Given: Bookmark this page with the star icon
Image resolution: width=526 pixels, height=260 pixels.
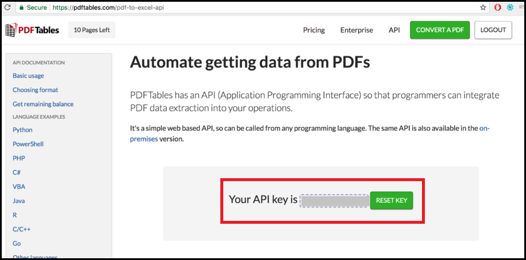Looking at the screenshot, I should click(x=483, y=8).
